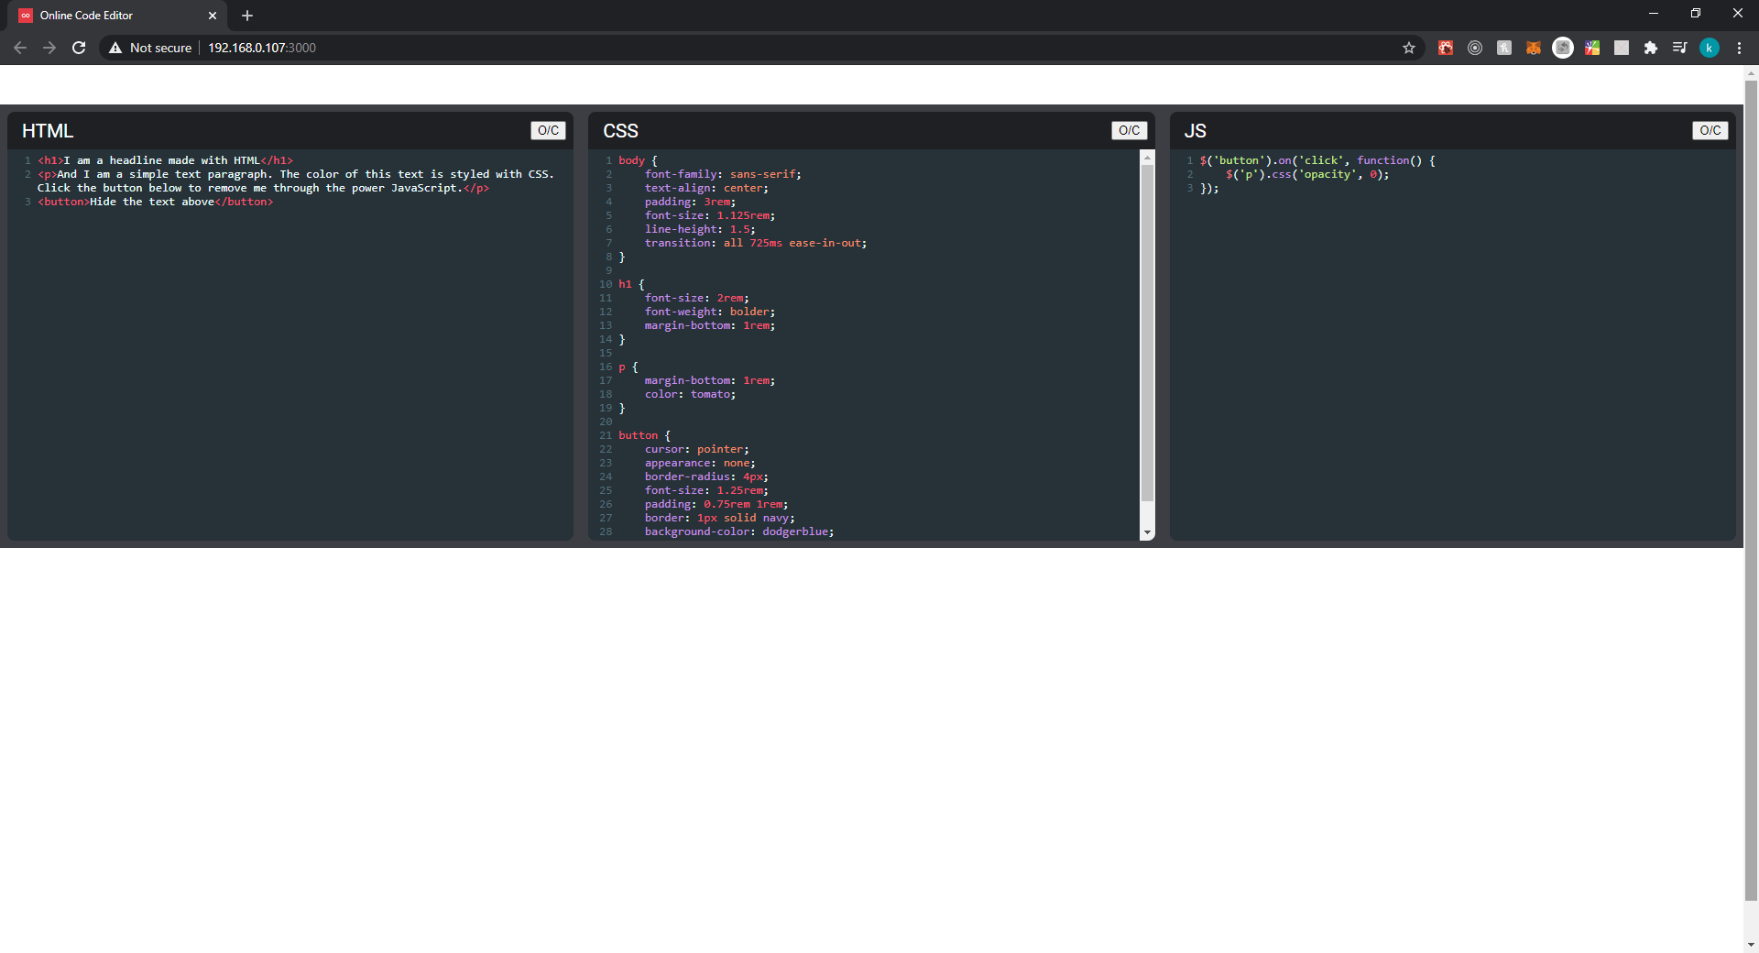The width and height of the screenshot is (1759, 953).
Task: Click the 'line-height: 1.5;' line in CSS
Action: click(700, 229)
